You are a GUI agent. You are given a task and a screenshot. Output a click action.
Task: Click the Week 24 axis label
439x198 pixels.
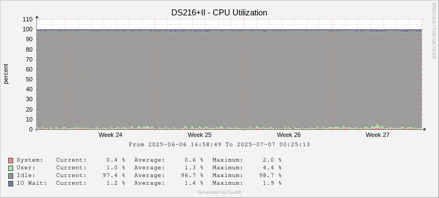(x=110, y=135)
